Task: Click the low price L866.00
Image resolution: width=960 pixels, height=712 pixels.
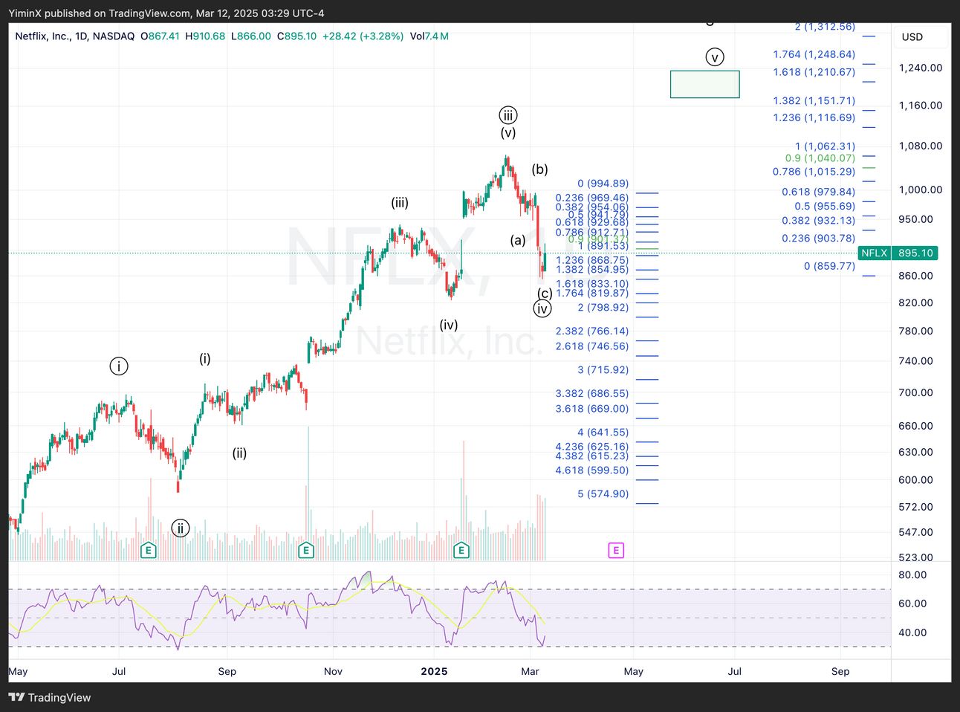Action: click(x=251, y=36)
